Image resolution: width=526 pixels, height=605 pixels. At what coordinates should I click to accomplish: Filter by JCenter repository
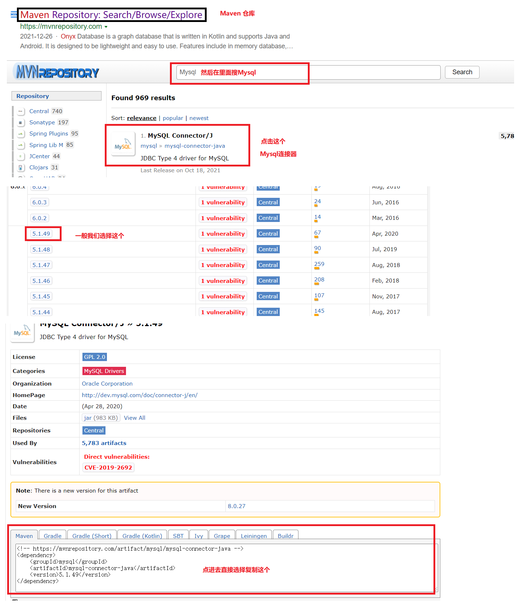tap(40, 156)
